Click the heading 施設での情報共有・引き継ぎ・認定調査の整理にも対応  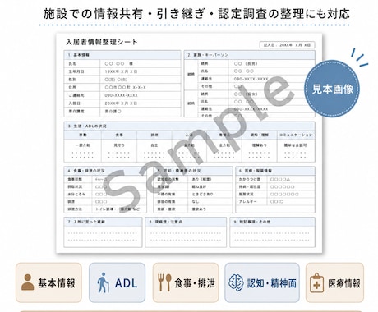pos(196,14)
